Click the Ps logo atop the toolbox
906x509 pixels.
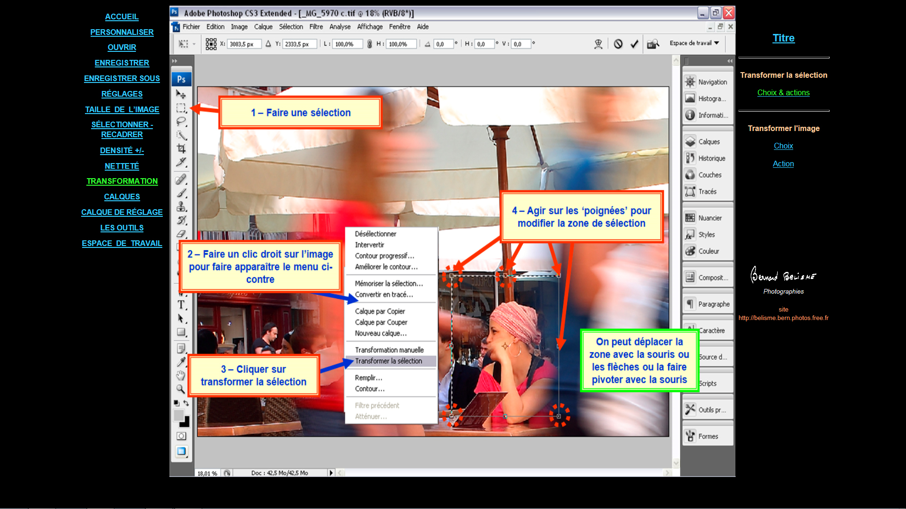coord(181,79)
